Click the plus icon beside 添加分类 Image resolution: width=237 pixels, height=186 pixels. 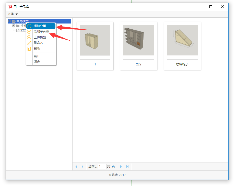tap(29, 26)
